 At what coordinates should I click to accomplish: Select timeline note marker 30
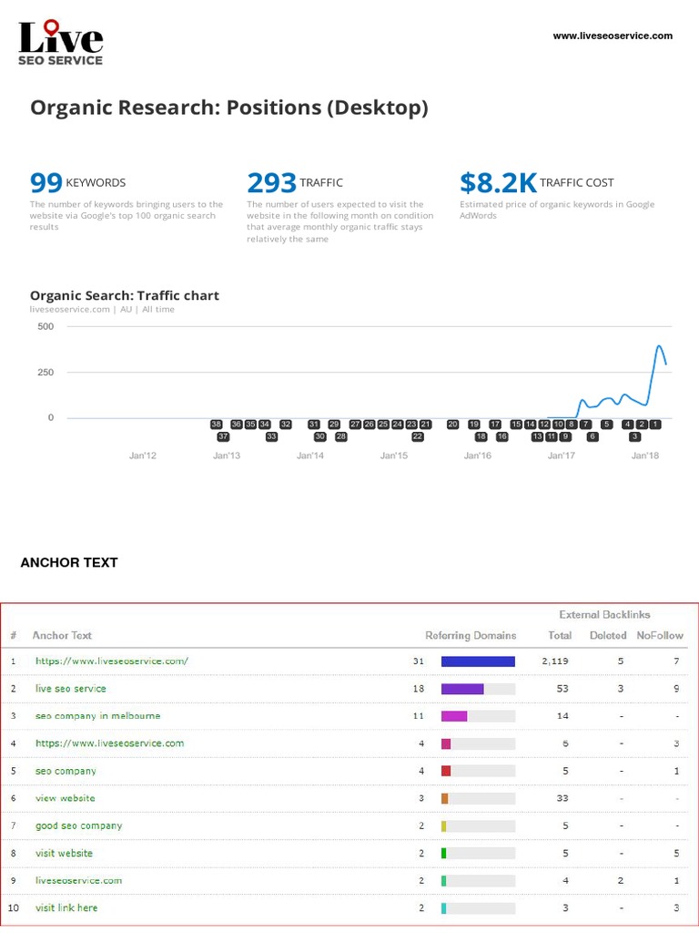coord(319,436)
